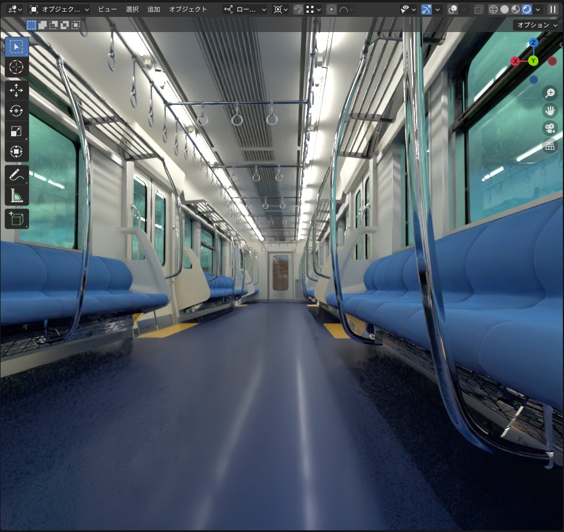
Task: Open the ビュー menu
Action: [x=107, y=9]
